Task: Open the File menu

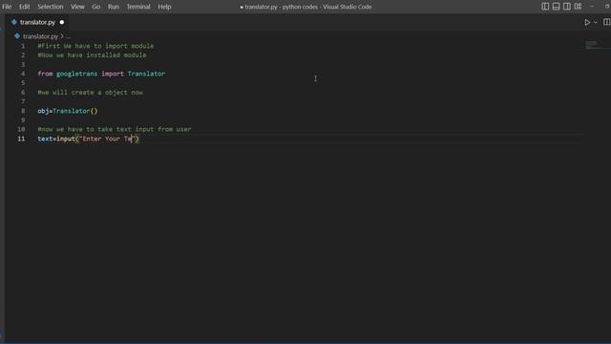Action: [x=7, y=7]
